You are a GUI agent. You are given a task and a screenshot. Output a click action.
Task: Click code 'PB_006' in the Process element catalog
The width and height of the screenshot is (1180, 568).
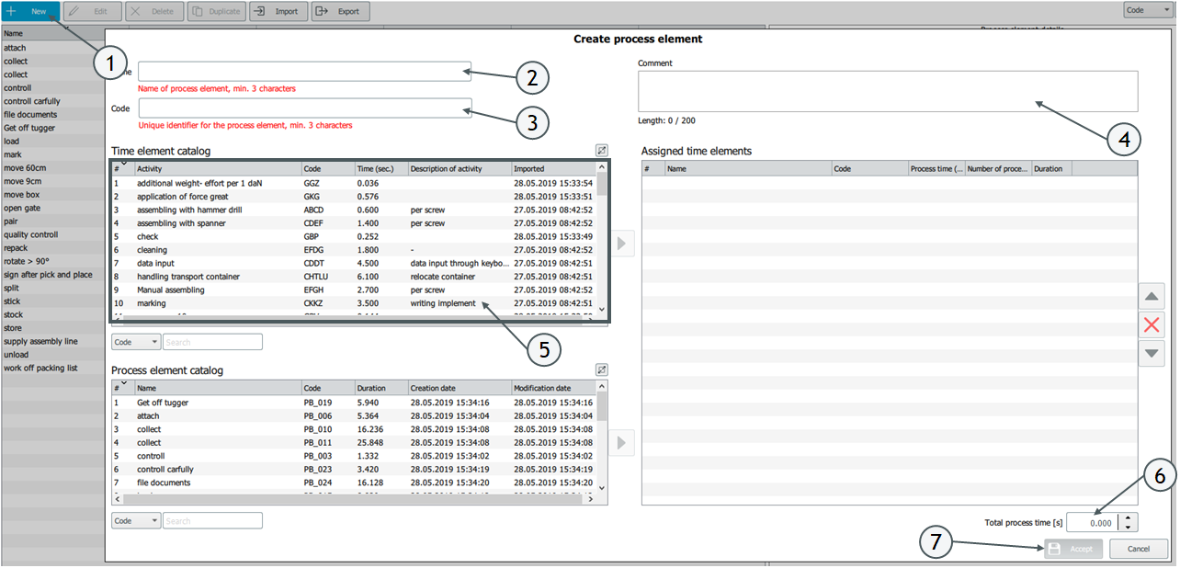(317, 416)
